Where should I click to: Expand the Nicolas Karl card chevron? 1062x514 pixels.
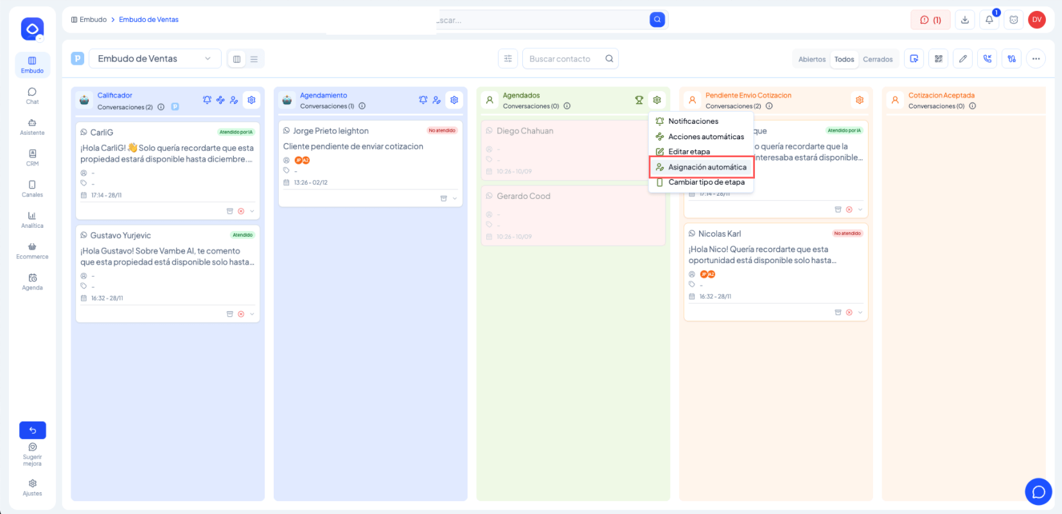[860, 313]
